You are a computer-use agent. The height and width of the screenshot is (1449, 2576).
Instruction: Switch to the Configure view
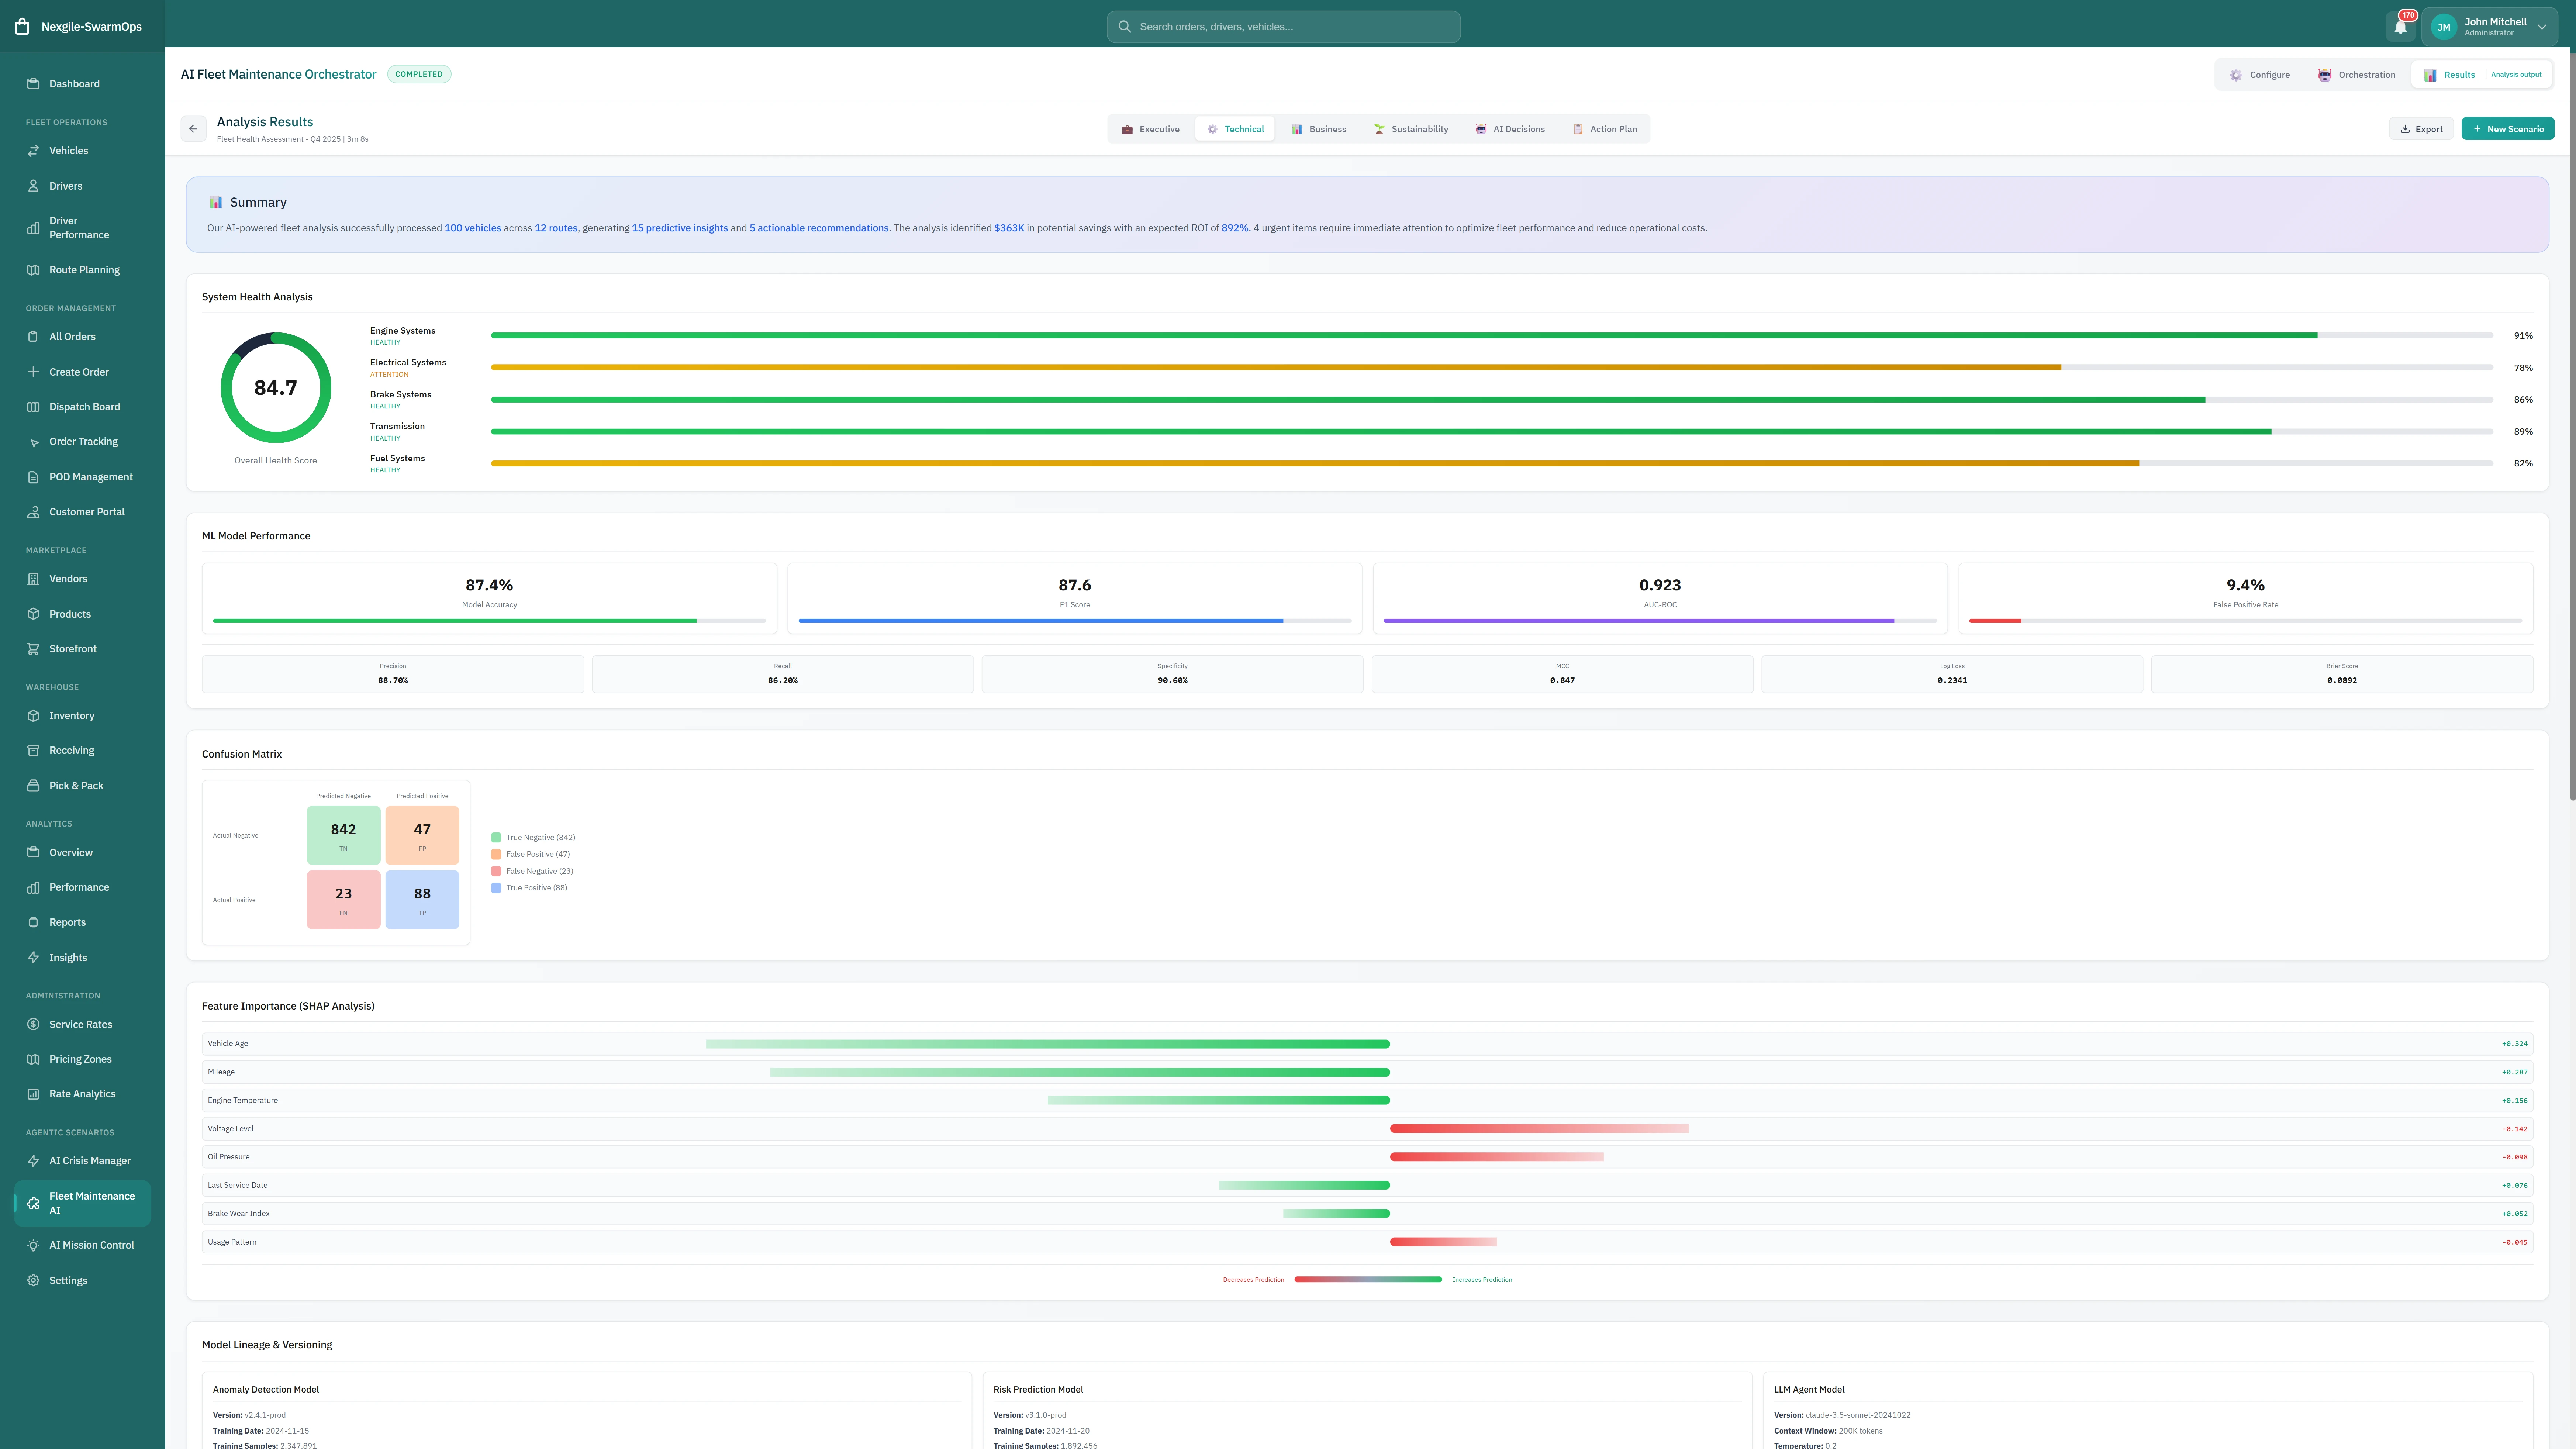pyautogui.click(x=2260, y=74)
